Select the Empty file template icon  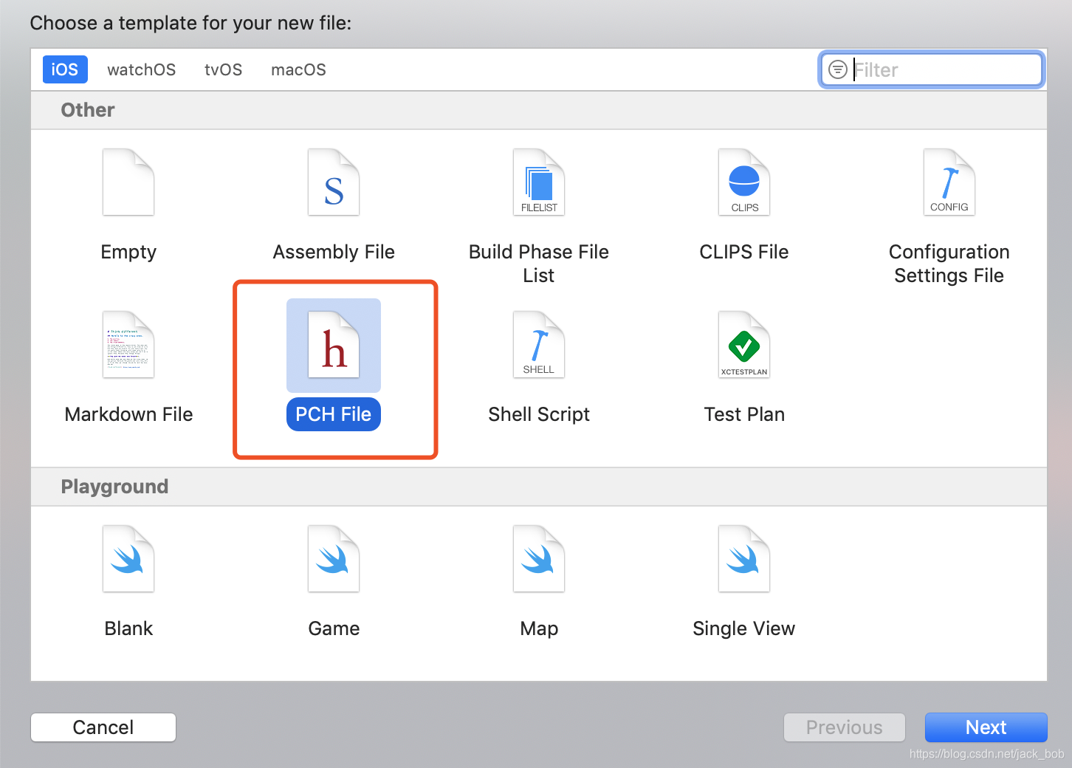(x=128, y=182)
